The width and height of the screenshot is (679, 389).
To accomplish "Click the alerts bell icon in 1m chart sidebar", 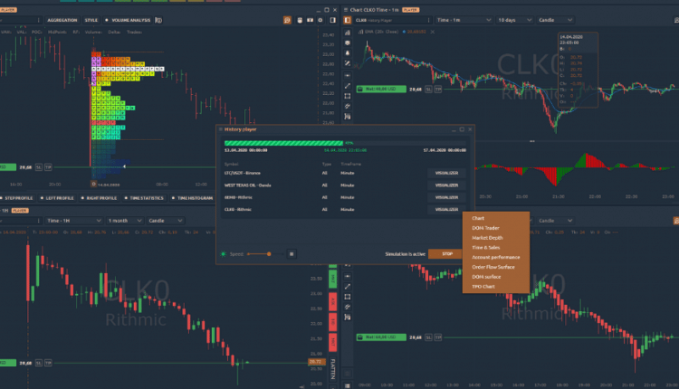I will point(348,52).
